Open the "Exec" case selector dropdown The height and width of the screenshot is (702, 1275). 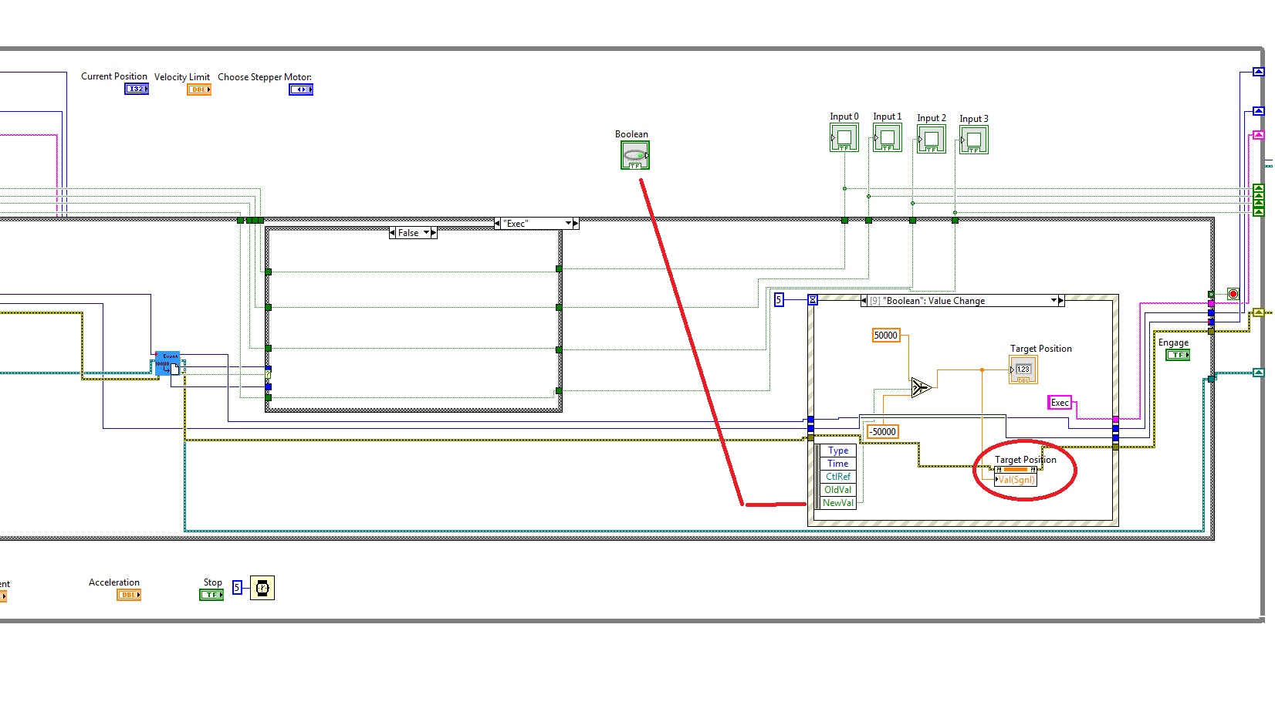568,224
